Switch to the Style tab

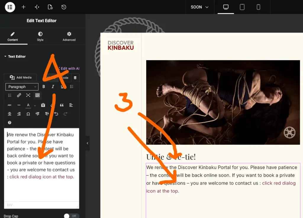tap(40, 36)
